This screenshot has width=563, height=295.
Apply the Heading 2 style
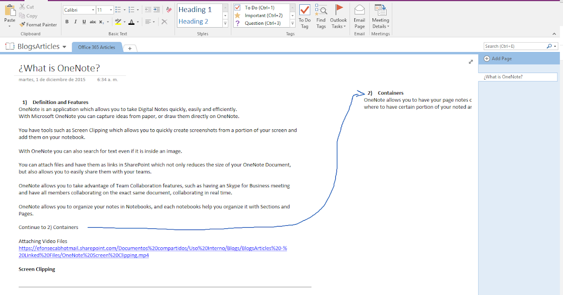click(x=193, y=21)
